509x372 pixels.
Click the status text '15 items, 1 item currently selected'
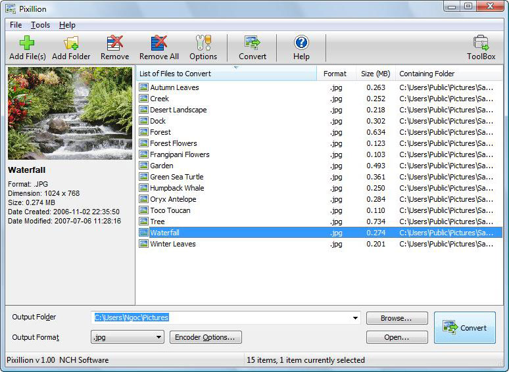point(306,360)
